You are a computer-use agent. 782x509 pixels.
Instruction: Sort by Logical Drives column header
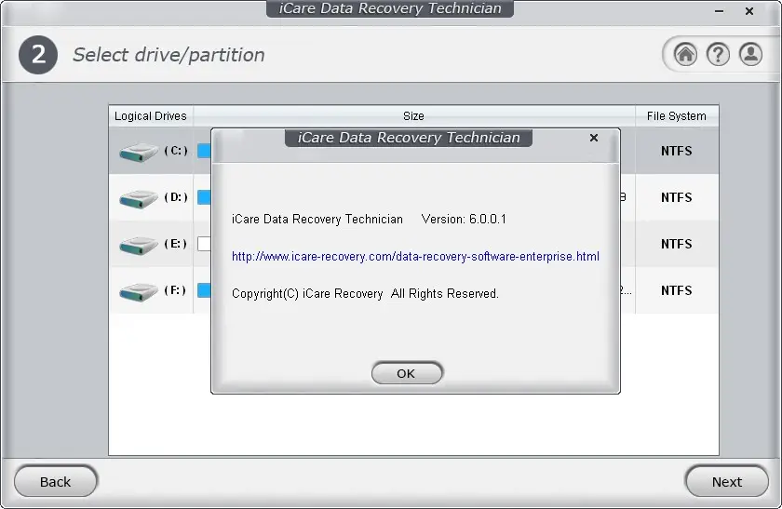[151, 116]
